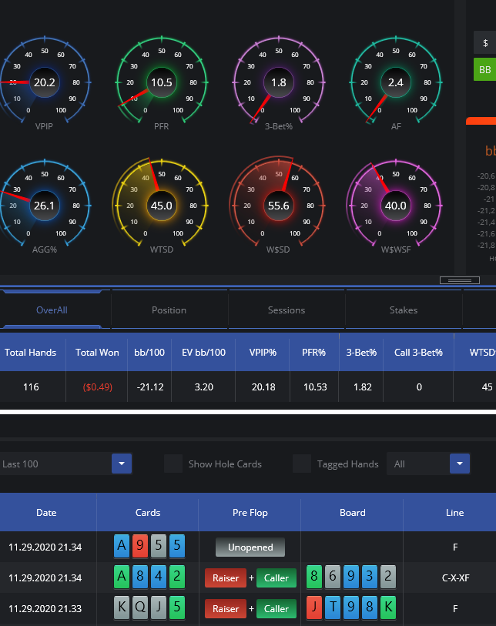This screenshot has width=496, height=626.
Task: Switch display to dollars with $ button
Action: tap(484, 42)
